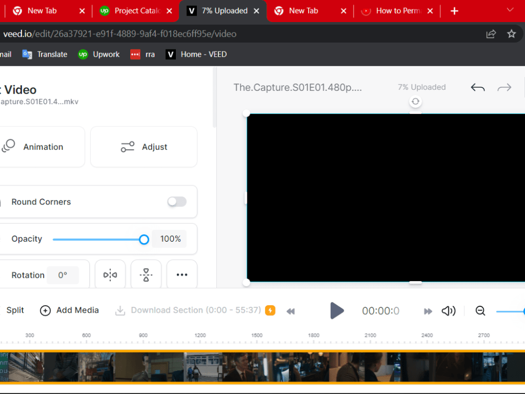Open the tab search chevron
The width and height of the screenshot is (525, 394).
[x=510, y=9]
